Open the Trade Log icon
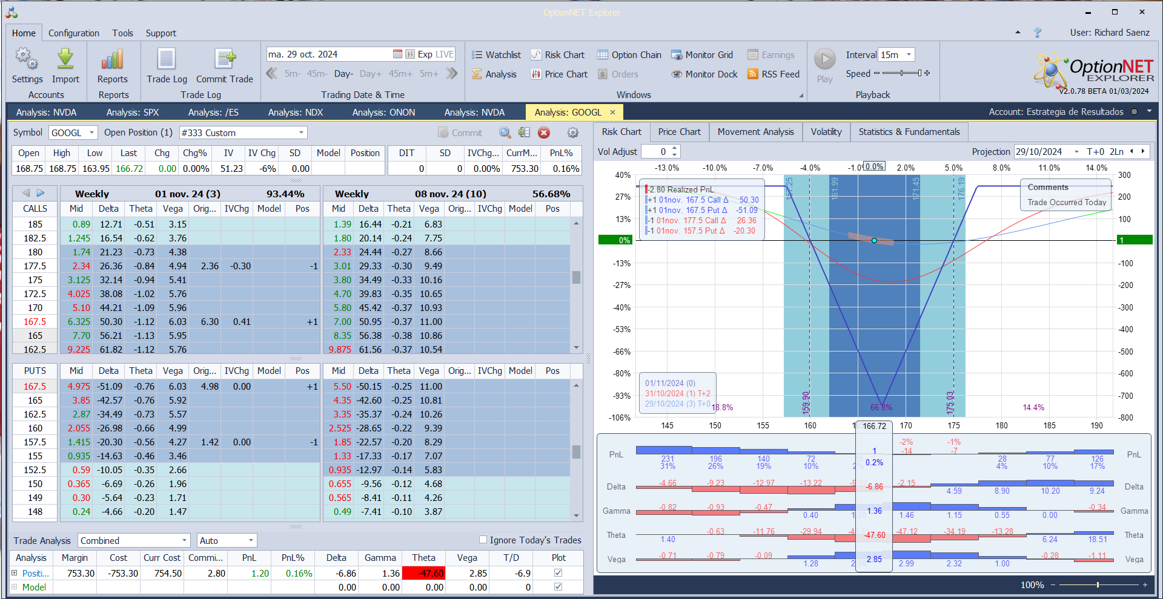This screenshot has height=599, width=1163. [167, 59]
